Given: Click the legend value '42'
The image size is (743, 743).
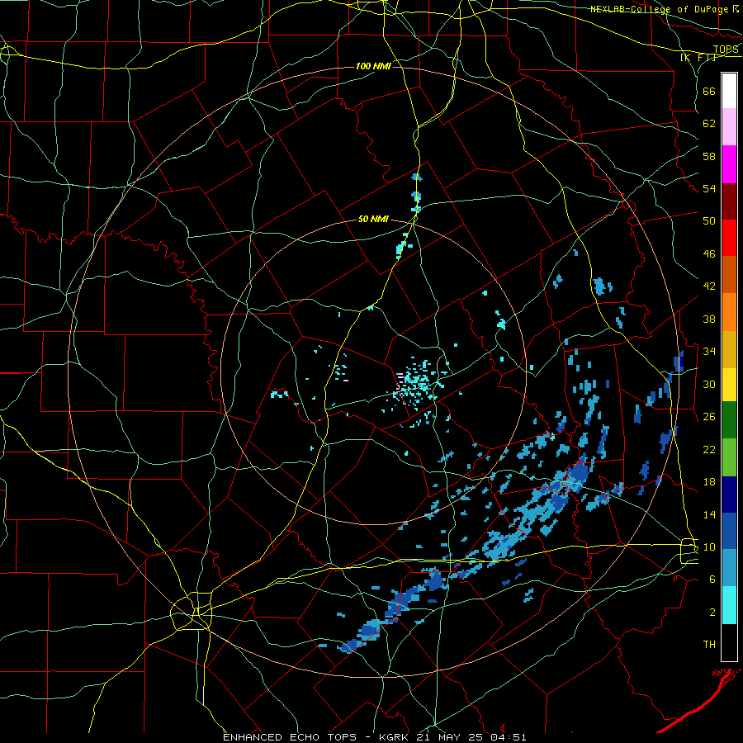Looking at the screenshot, I should click(x=709, y=286).
